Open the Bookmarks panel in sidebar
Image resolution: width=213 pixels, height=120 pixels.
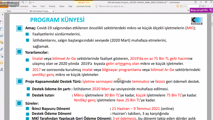(x=2, y=22)
